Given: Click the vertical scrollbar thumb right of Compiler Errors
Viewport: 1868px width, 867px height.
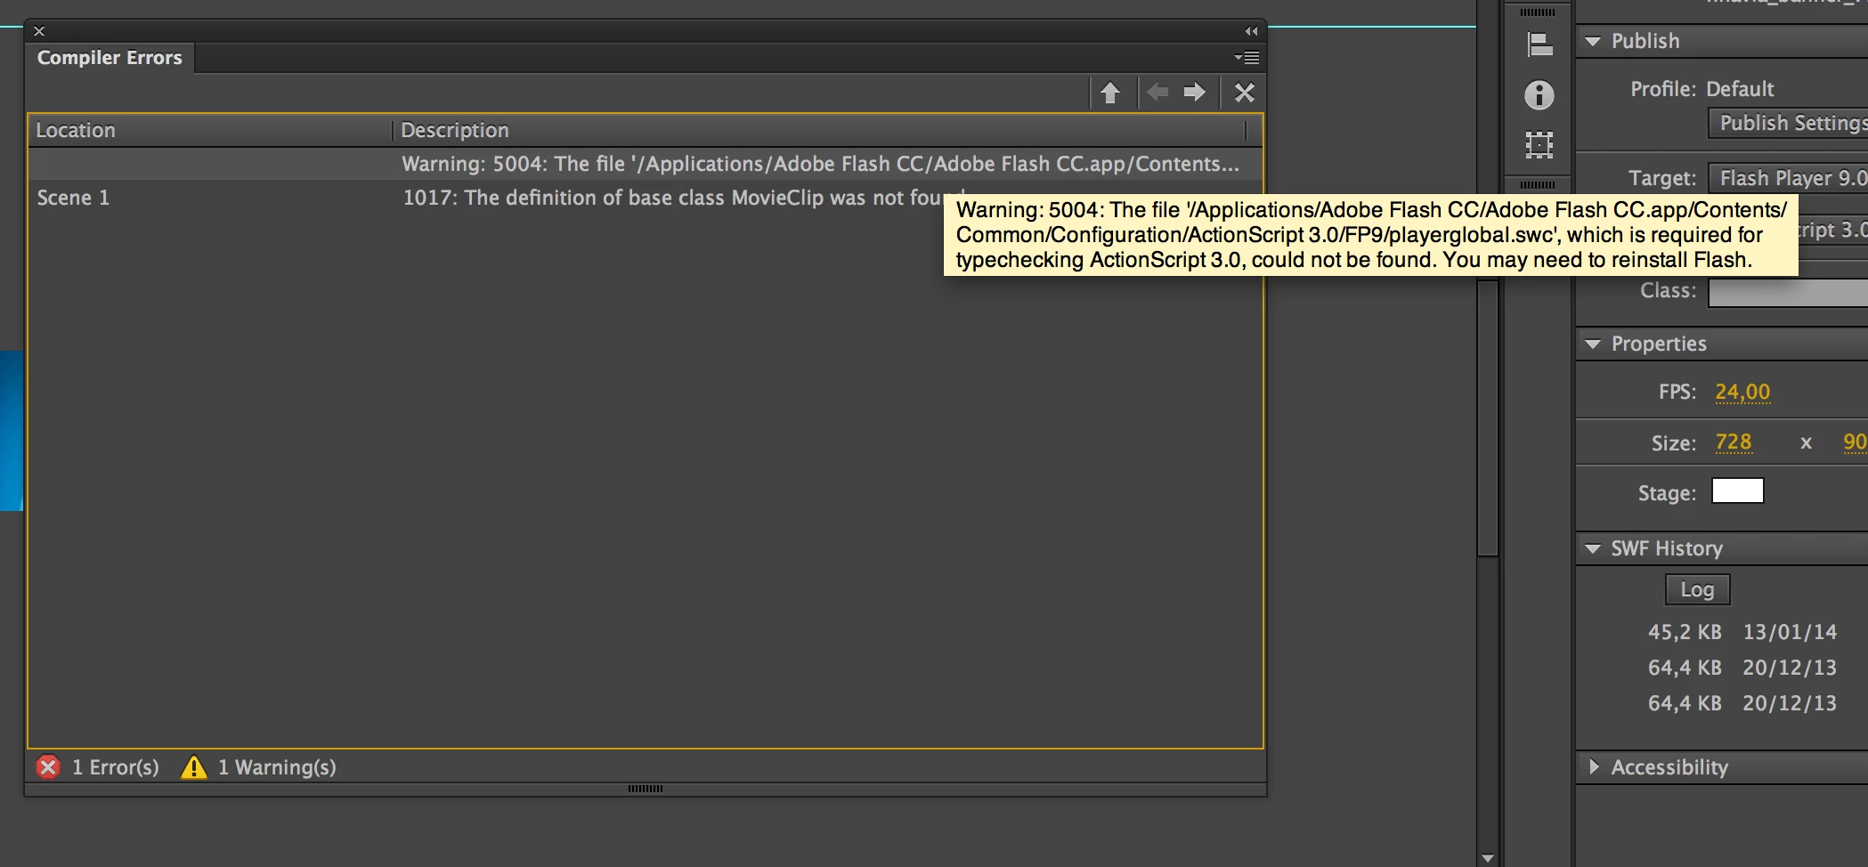Looking at the screenshot, I should pos(1488,418).
